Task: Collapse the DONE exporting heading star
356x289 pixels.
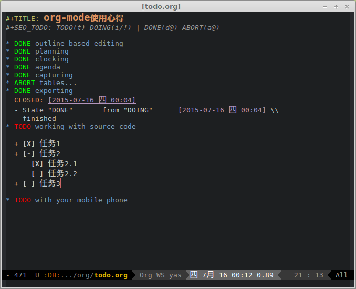Action: [x=8, y=91]
